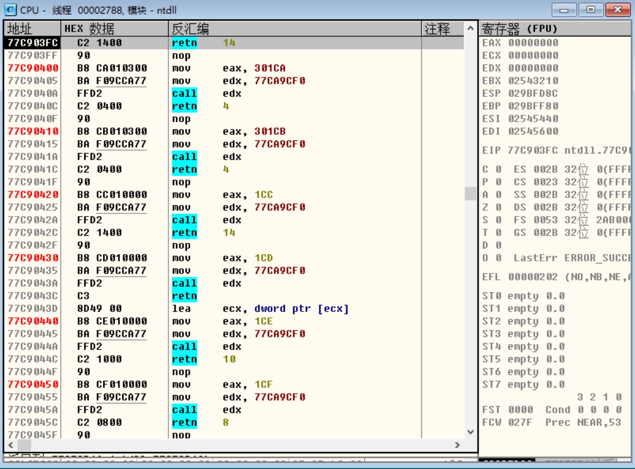
Task: Select the ST0 empty 0.0 register
Action: click(524, 296)
